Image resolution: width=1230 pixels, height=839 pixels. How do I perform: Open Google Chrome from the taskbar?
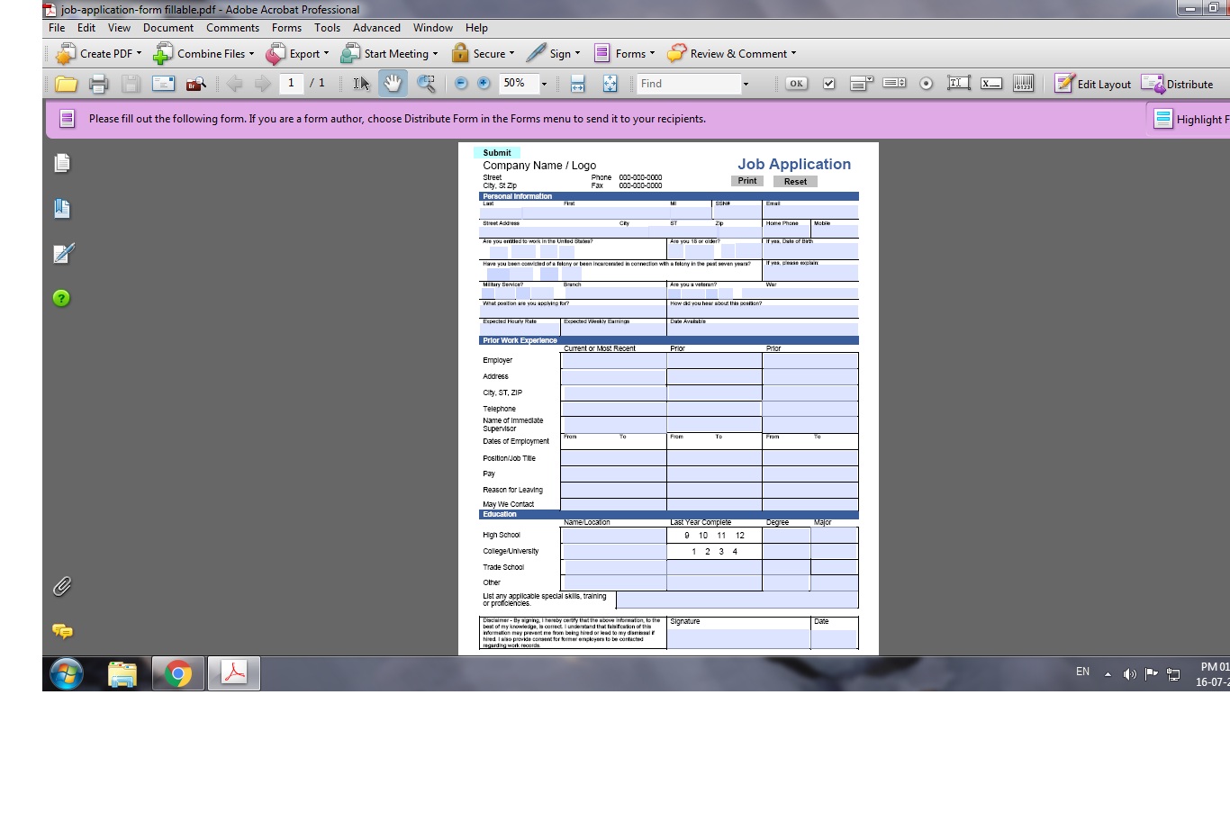point(178,673)
